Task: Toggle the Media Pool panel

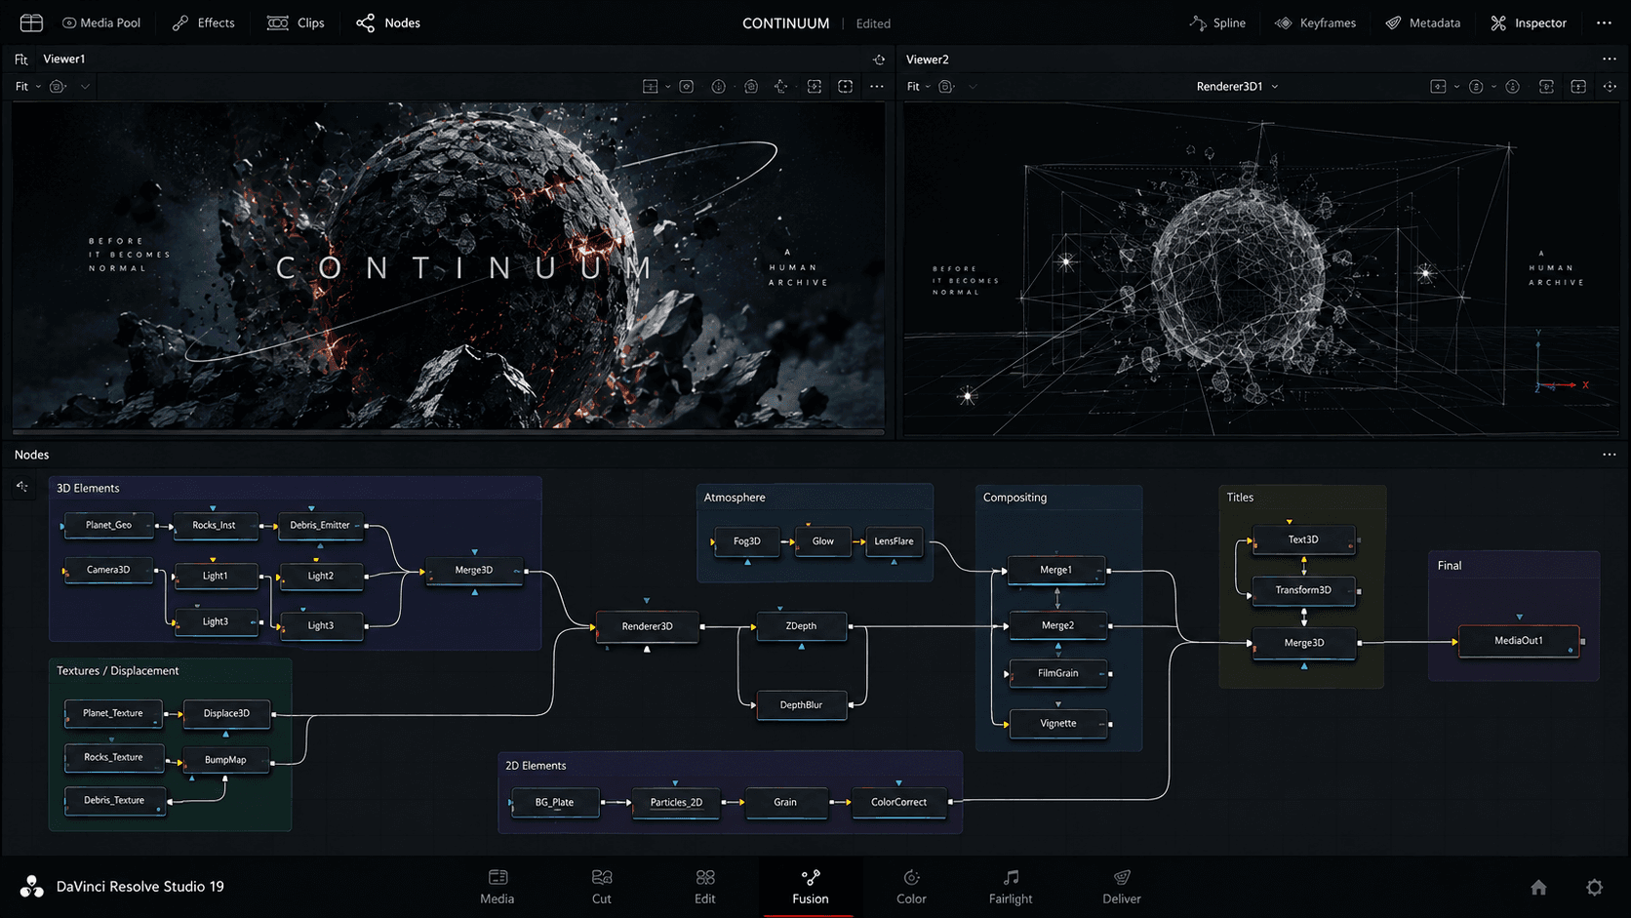Action: click(x=101, y=22)
